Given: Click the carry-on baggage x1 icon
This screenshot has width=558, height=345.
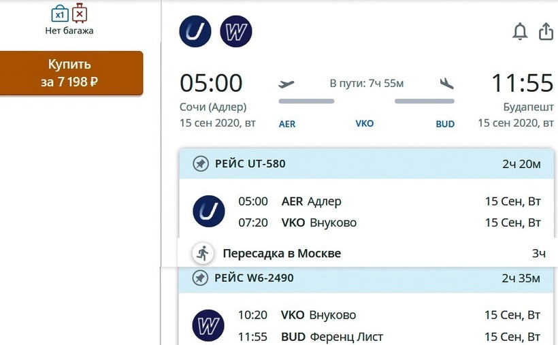Looking at the screenshot, I should point(60,13).
